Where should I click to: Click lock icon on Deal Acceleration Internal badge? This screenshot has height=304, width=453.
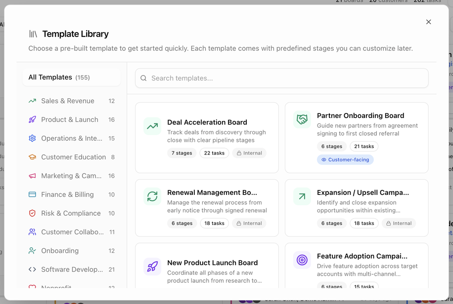[x=239, y=153]
